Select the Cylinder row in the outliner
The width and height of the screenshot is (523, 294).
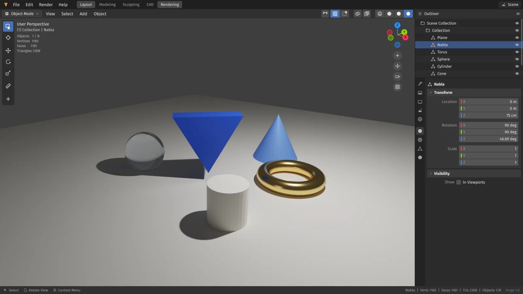pos(468,66)
